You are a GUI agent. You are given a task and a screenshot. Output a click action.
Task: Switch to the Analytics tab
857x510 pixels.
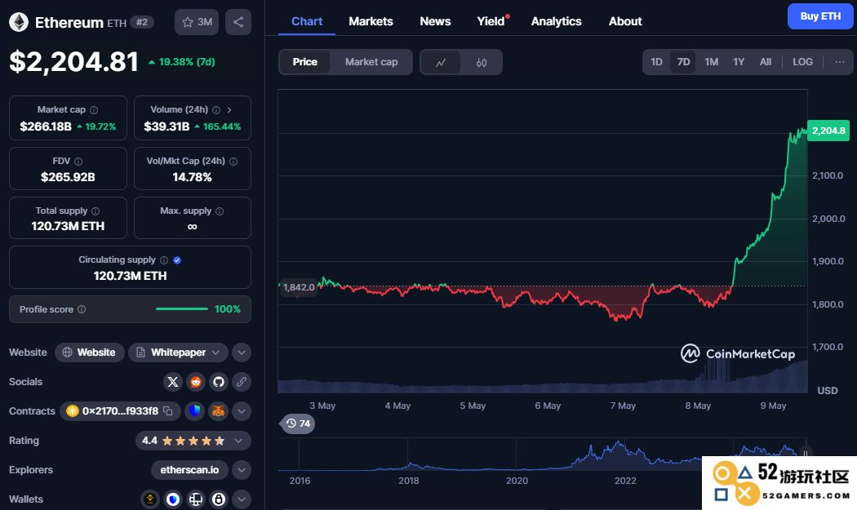pos(557,21)
